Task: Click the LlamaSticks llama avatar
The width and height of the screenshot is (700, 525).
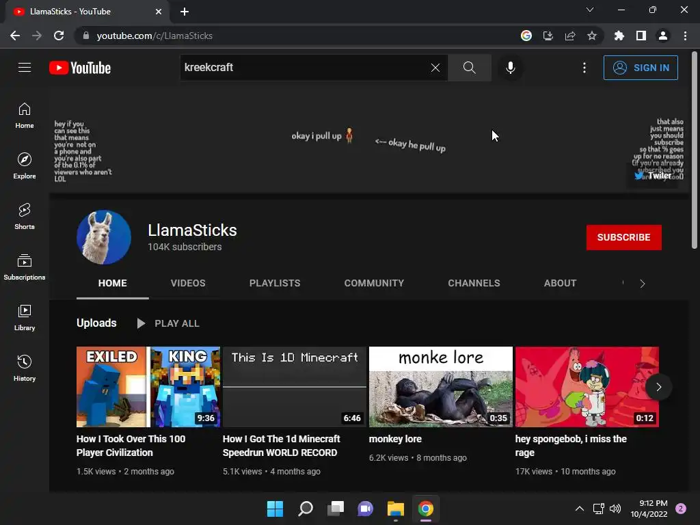Action: 104,237
